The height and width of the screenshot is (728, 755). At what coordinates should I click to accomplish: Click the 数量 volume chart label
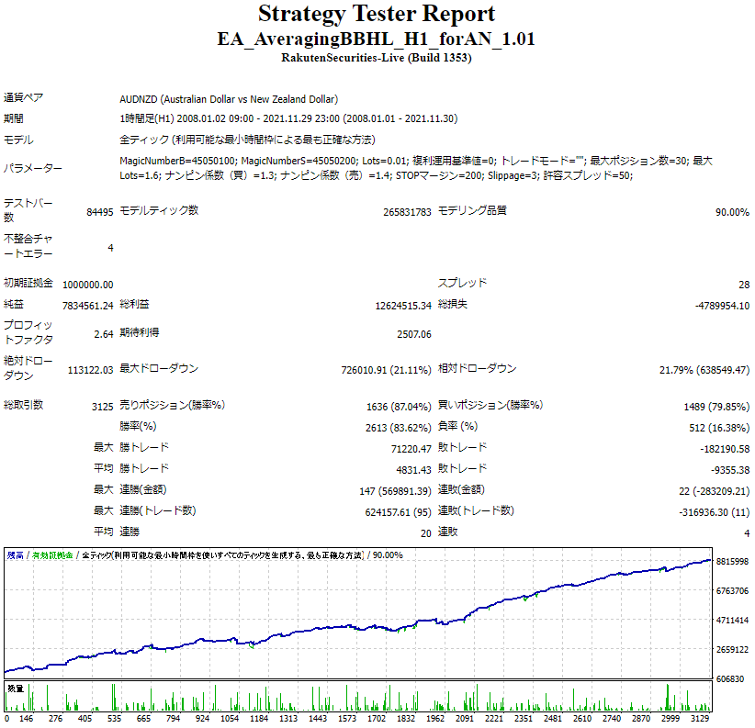tap(16, 689)
